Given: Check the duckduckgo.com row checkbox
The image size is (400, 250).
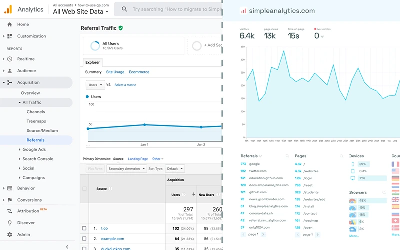Looking at the screenshot, I should click(x=84, y=248).
